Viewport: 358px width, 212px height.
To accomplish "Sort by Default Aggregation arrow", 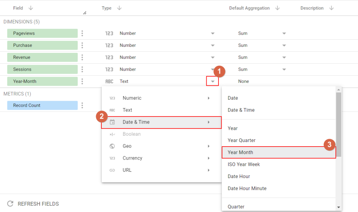I will point(277,8).
